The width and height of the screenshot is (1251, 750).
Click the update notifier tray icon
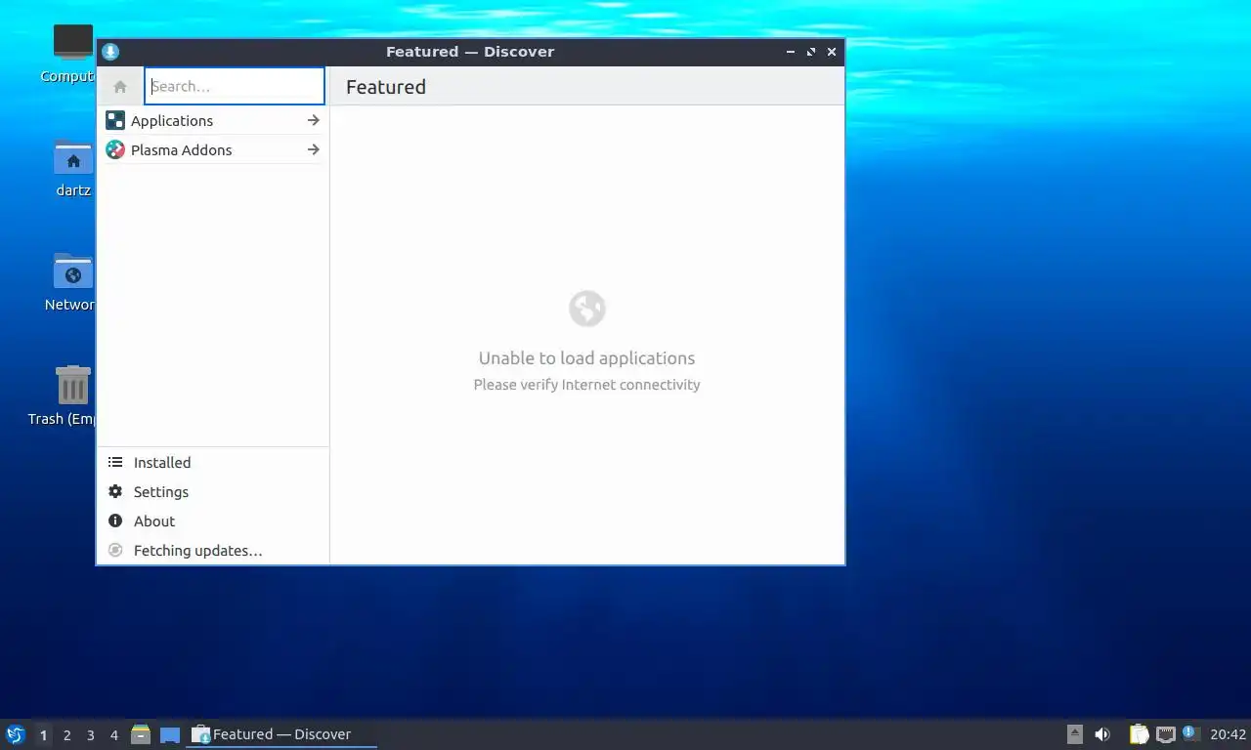(1190, 732)
